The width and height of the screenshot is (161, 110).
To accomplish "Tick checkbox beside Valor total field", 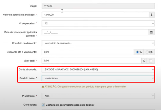I will pyautogui.click(x=151, y=61).
